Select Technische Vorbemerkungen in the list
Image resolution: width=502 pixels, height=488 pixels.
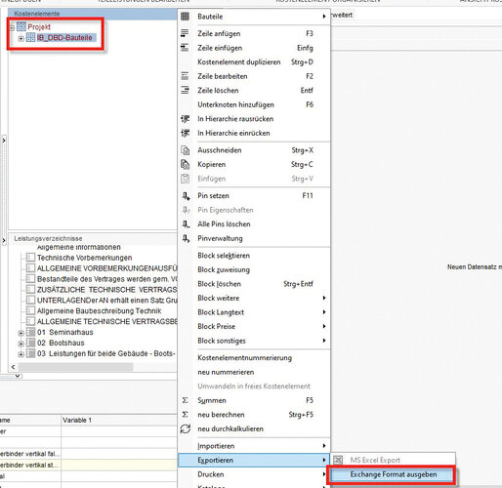point(85,258)
